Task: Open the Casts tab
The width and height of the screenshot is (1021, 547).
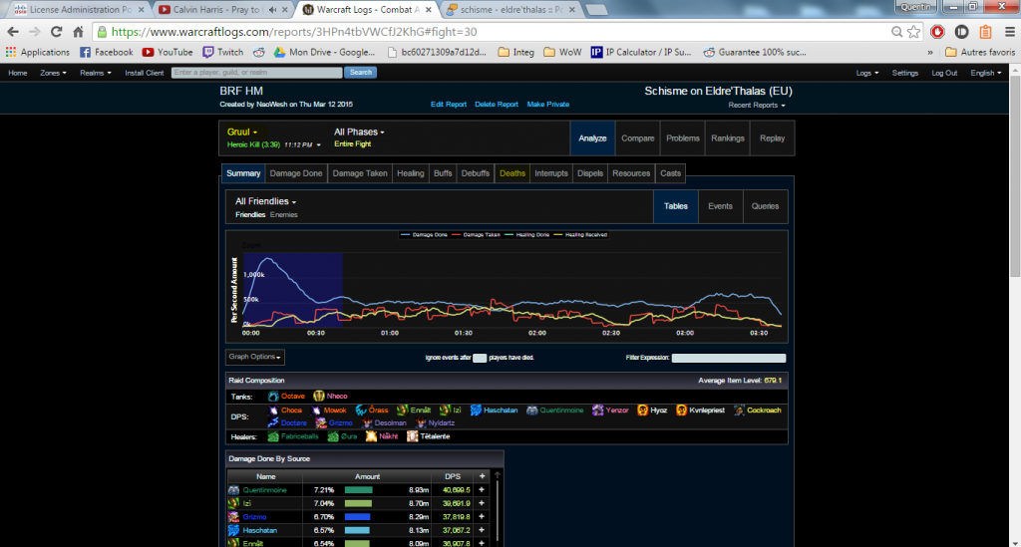Action: pyautogui.click(x=670, y=173)
